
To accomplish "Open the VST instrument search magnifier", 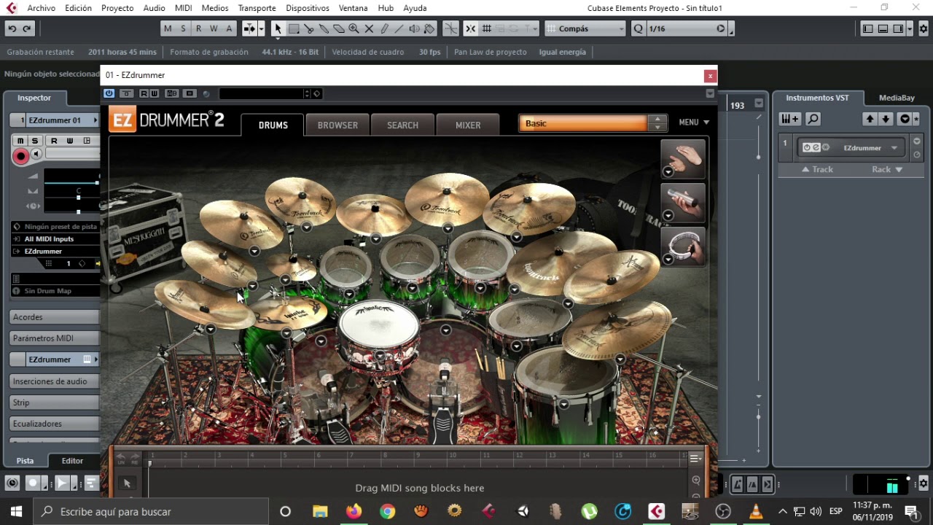I will pos(813,119).
